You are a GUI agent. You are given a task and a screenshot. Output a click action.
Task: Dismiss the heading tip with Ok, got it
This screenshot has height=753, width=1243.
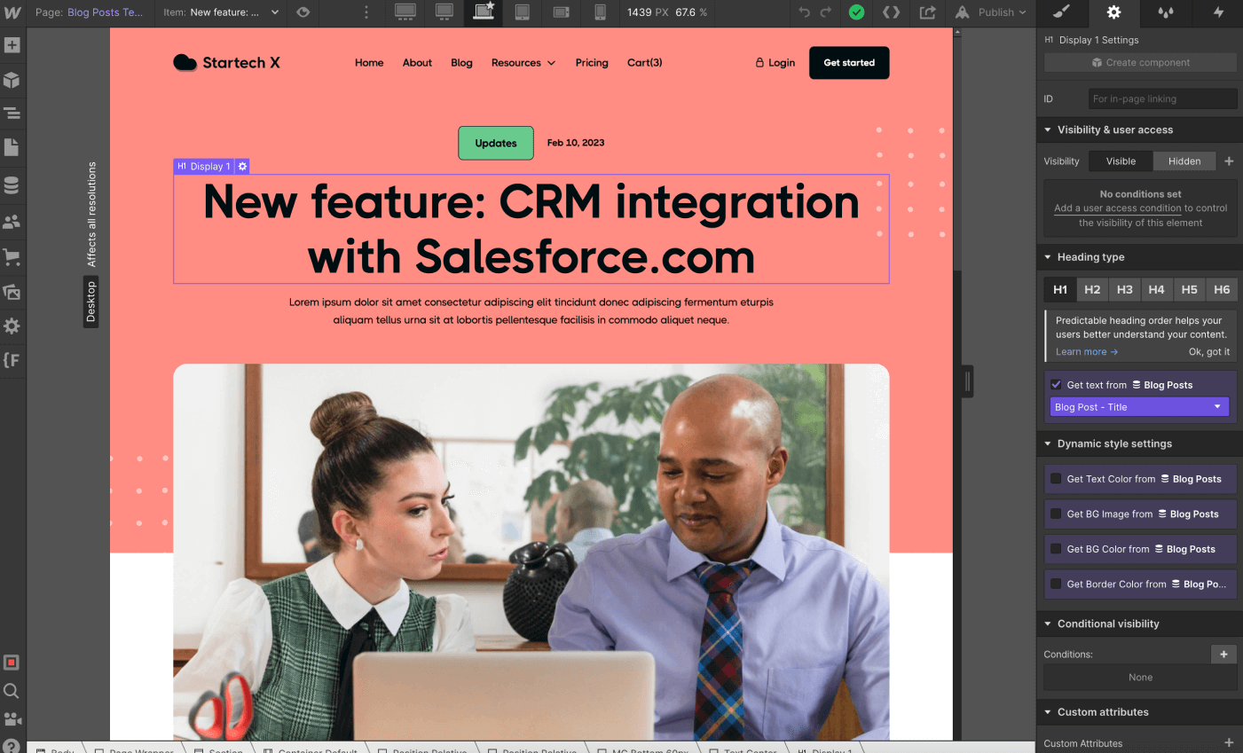[x=1208, y=351]
